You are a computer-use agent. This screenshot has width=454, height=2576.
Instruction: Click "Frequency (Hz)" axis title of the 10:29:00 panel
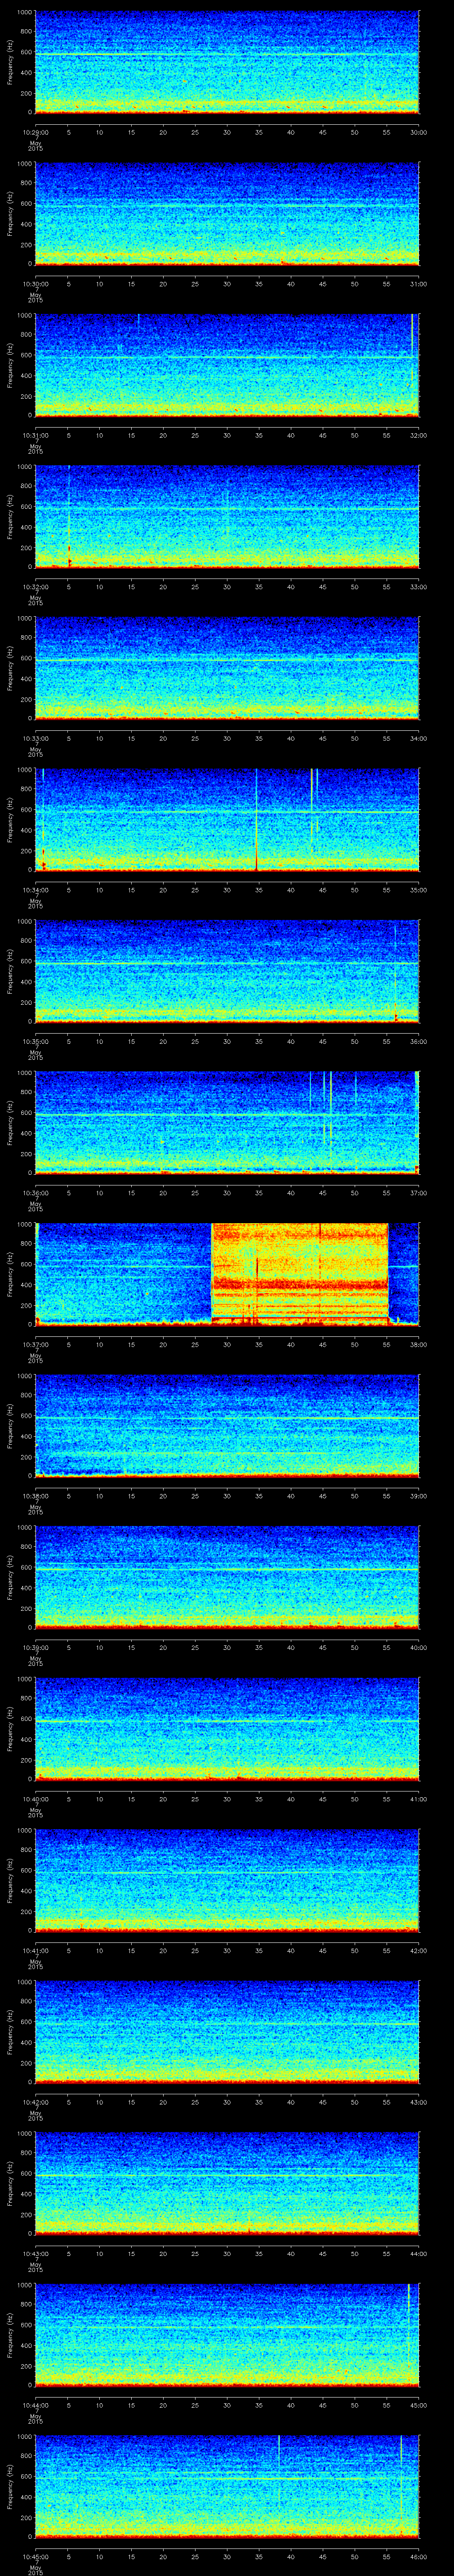pyautogui.click(x=10, y=62)
